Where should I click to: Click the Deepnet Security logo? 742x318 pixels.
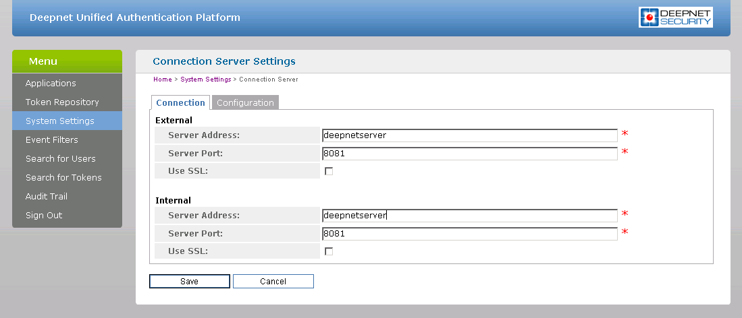(x=675, y=18)
